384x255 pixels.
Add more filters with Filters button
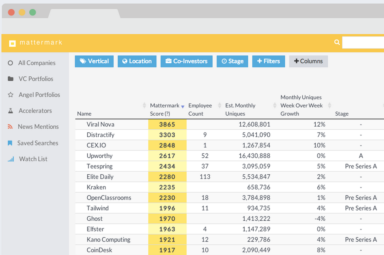pyautogui.click(x=268, y=61)
